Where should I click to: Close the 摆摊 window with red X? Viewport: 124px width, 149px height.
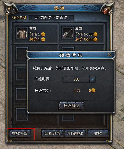pos(106,10)
